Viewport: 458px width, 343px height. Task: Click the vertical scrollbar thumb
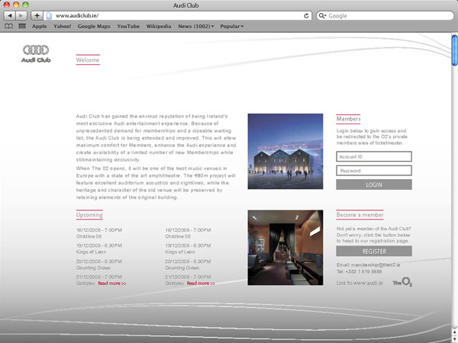point(454,50)
